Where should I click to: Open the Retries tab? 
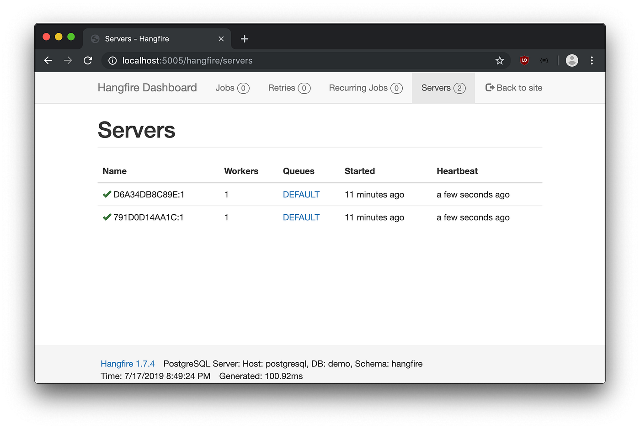(x=289, y=88)
